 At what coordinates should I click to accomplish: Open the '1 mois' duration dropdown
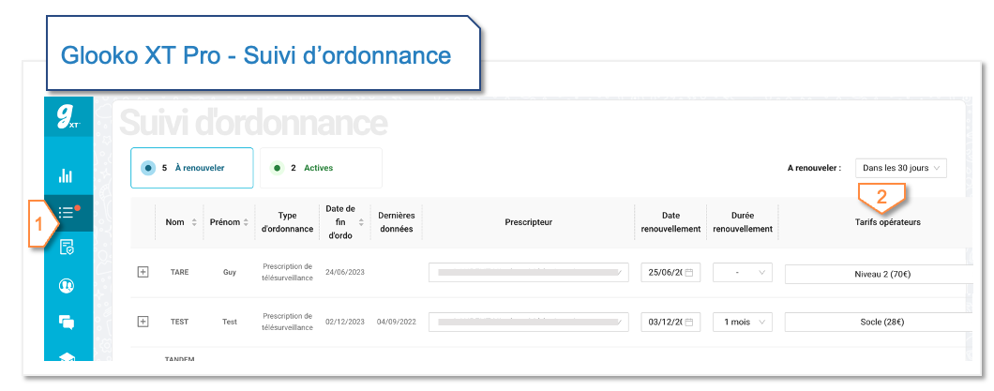[743, 322]
